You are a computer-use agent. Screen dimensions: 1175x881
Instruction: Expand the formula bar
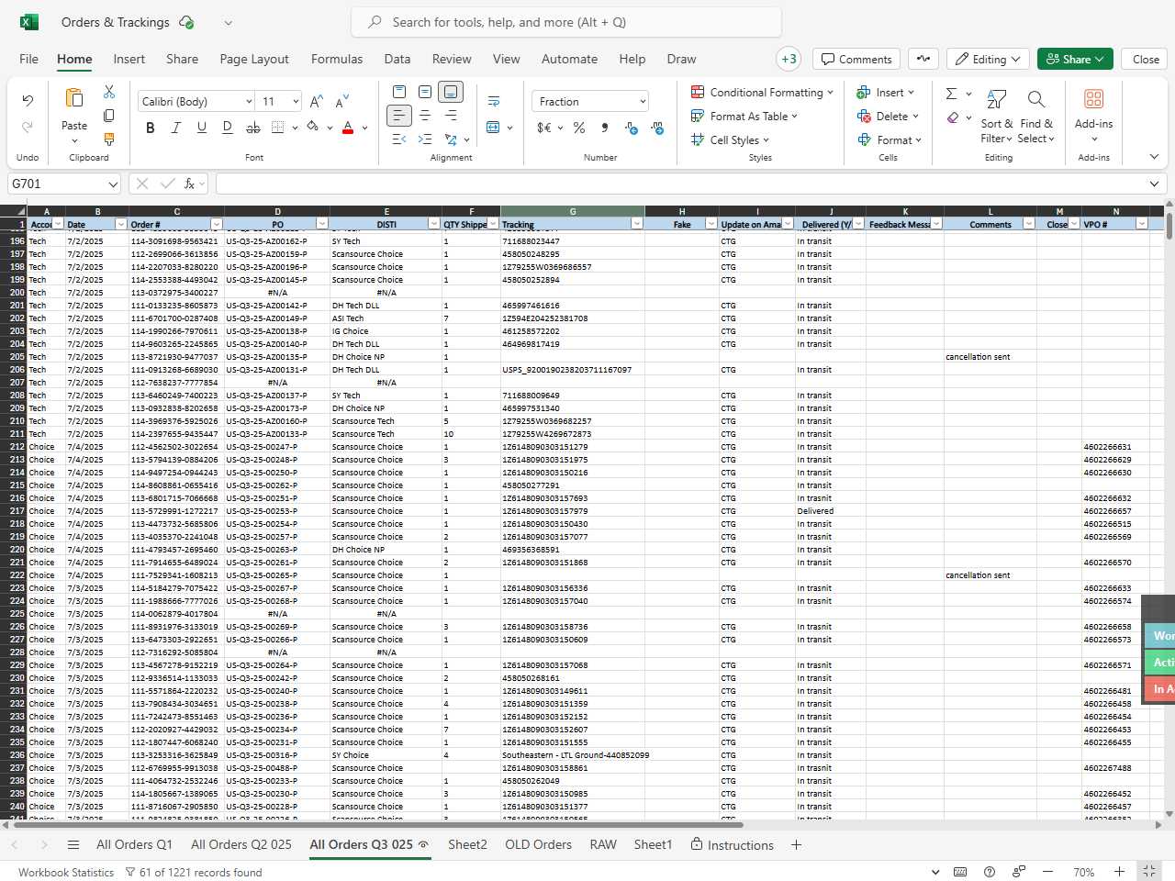(1154, 184)
